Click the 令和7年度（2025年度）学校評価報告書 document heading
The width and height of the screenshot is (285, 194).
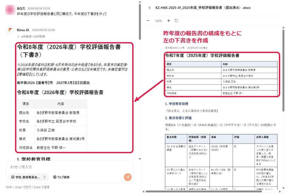click(x=202, y=55)
